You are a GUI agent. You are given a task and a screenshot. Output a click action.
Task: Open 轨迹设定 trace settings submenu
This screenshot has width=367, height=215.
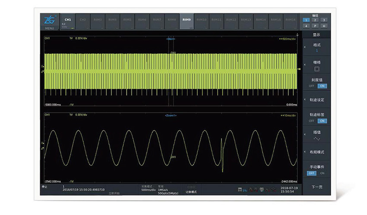(316, 100)
